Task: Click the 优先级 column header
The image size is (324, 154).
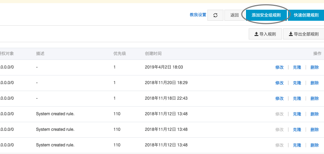Action: tap(119, 54)
